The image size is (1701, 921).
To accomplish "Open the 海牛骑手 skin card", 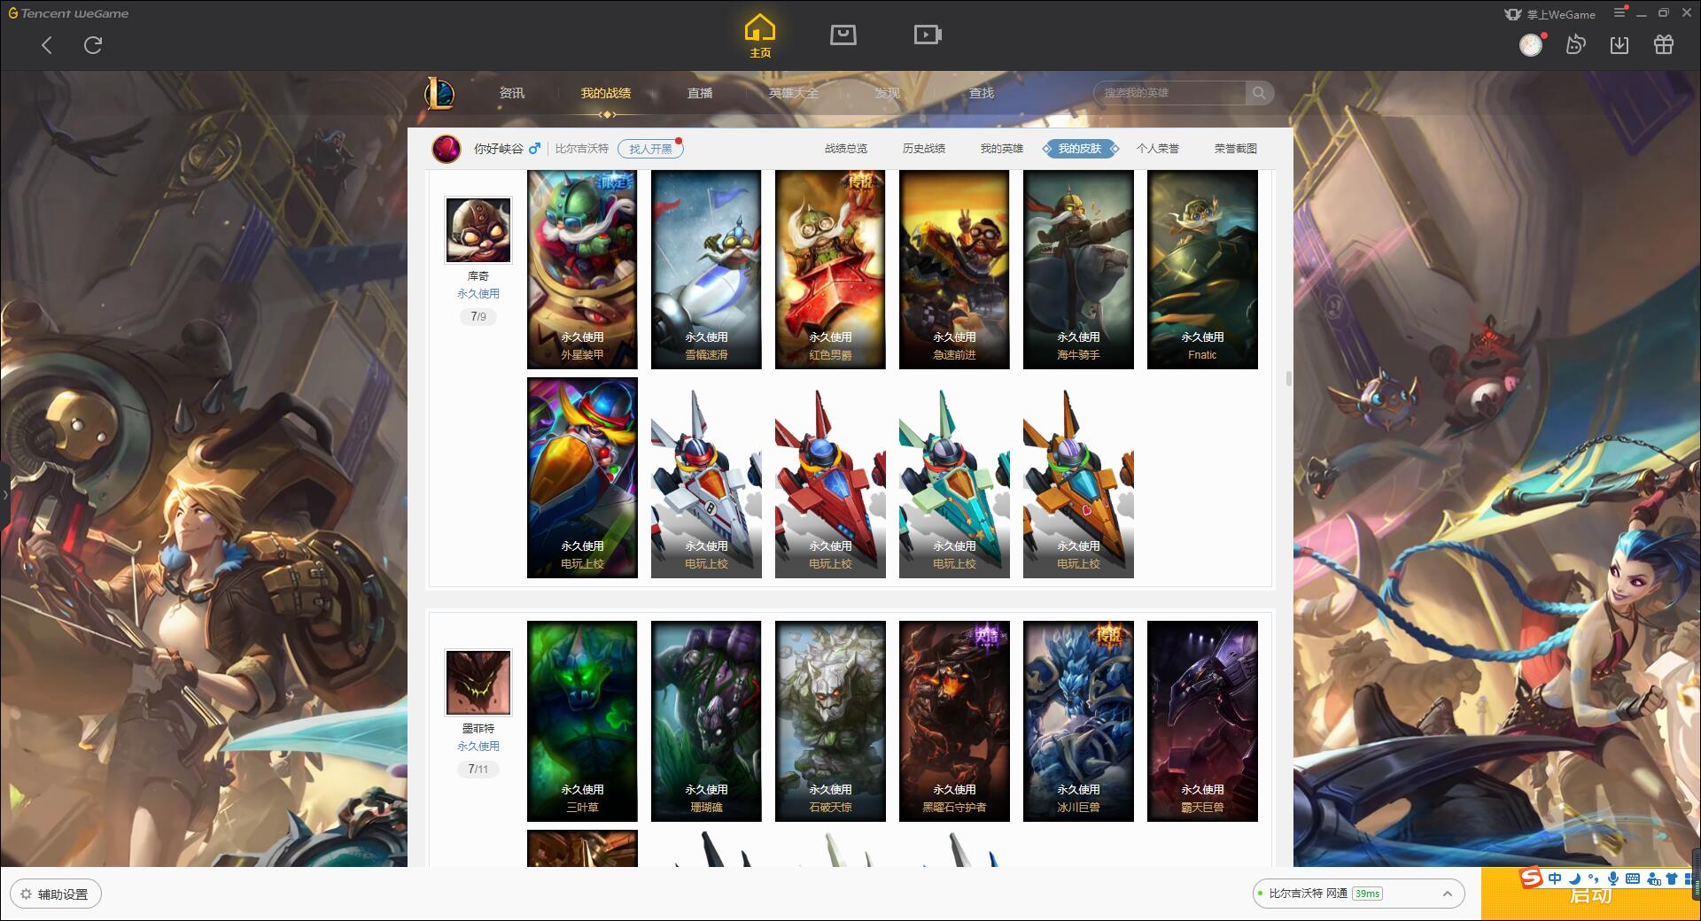I will click(1078, 269).
